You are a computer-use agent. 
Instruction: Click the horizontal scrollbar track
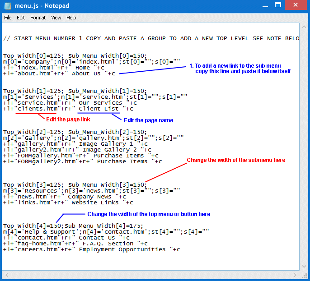click(149, 274)
